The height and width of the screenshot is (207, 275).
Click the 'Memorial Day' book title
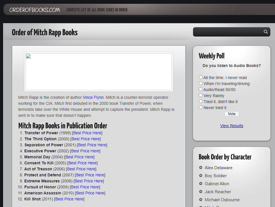pyautogui.click(x=37, y=157)
